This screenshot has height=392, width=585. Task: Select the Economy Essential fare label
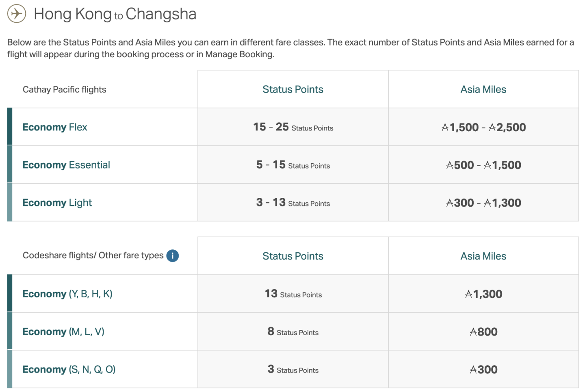point(66,165)
